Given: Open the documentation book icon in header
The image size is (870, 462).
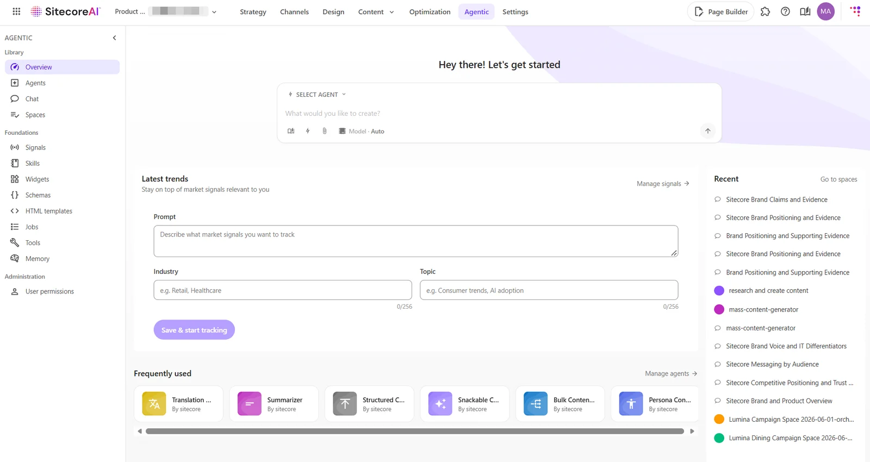Looking at the screenshot, I should [805, 11].
